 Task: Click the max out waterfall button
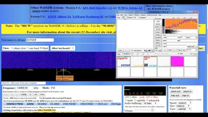[x=175, y=96]
